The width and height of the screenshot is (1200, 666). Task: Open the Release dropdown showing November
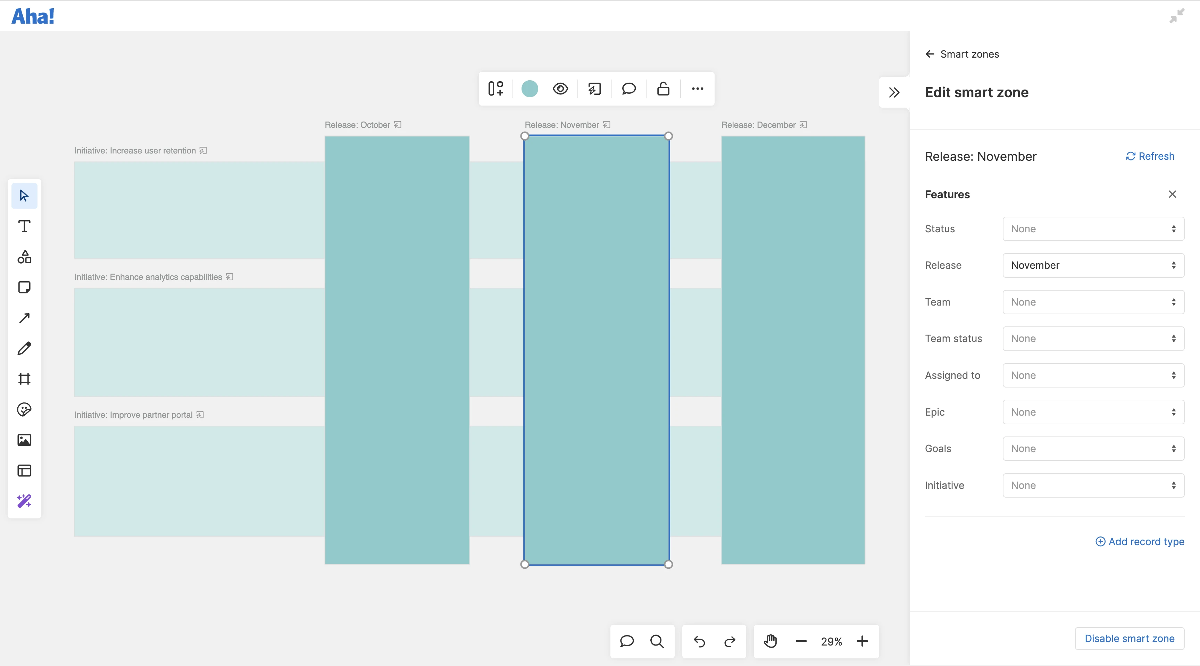tap(1093, 266)
